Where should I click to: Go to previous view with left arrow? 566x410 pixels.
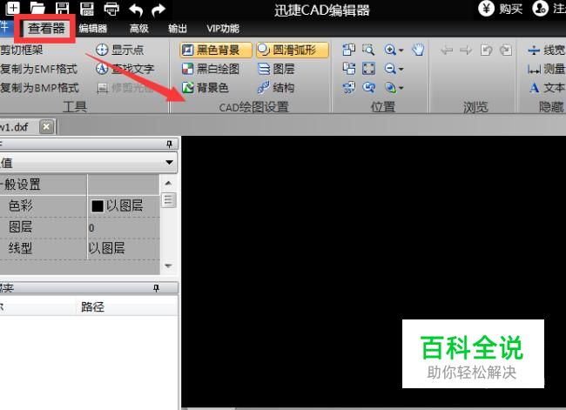point(447,50)
